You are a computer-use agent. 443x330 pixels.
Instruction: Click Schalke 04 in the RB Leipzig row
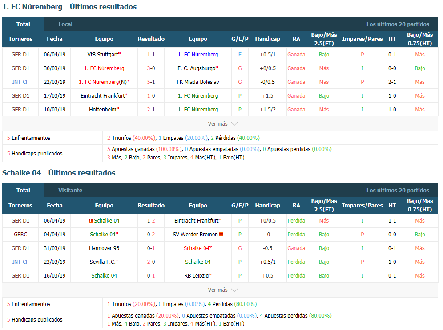tap(104, 275)
